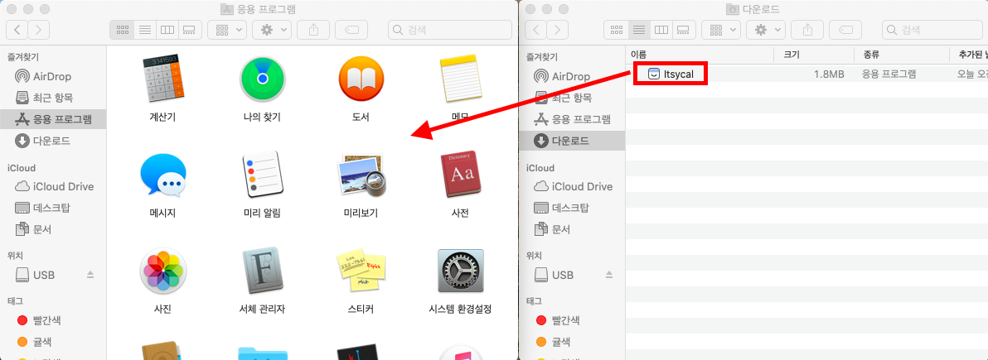The image size is (988, 360).
Task: Switch Downloads window to list view
Action: tap(639, 29)
